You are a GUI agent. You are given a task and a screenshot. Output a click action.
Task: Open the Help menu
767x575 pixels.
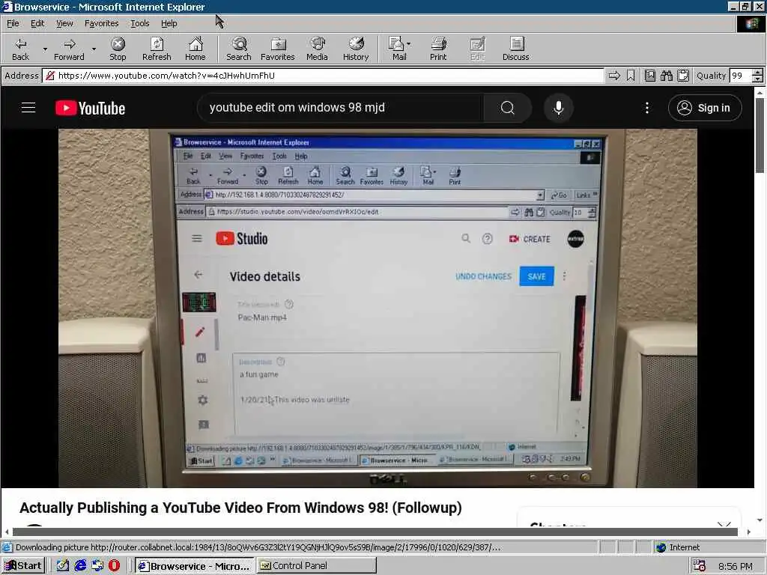coord(169,23)
